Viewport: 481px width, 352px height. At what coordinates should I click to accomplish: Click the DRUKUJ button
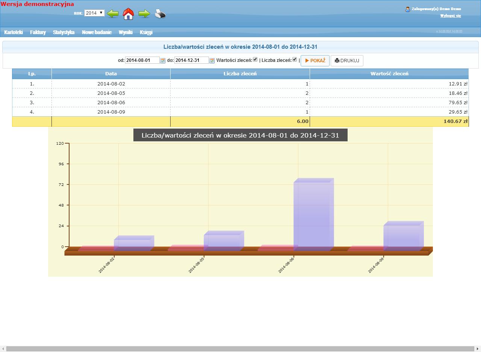tap(347, 61)
